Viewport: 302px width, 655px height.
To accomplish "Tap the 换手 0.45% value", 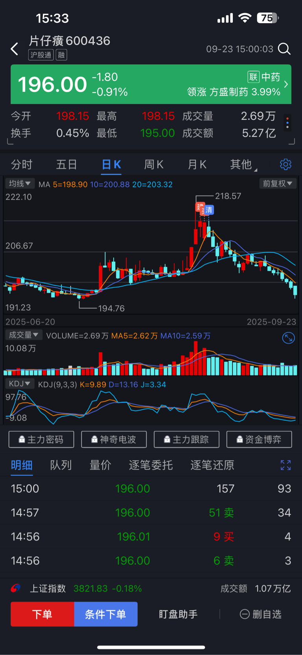I will pyautogui.click(x=73, y=133).
